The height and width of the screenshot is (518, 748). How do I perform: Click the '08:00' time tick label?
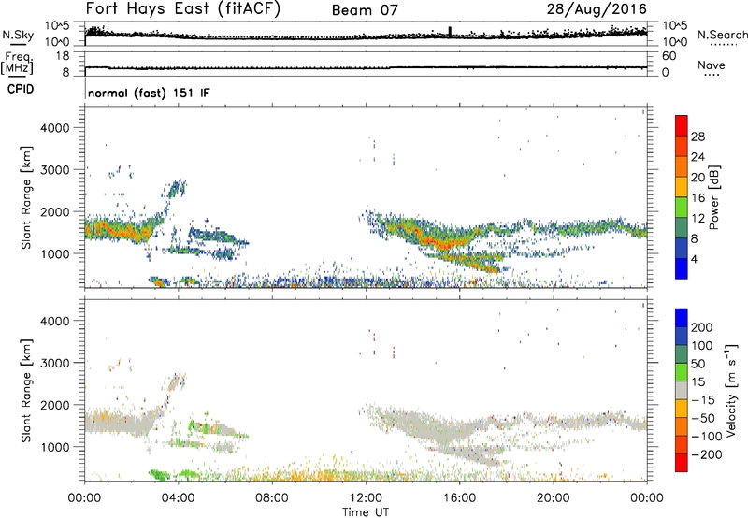coord(272,498)
